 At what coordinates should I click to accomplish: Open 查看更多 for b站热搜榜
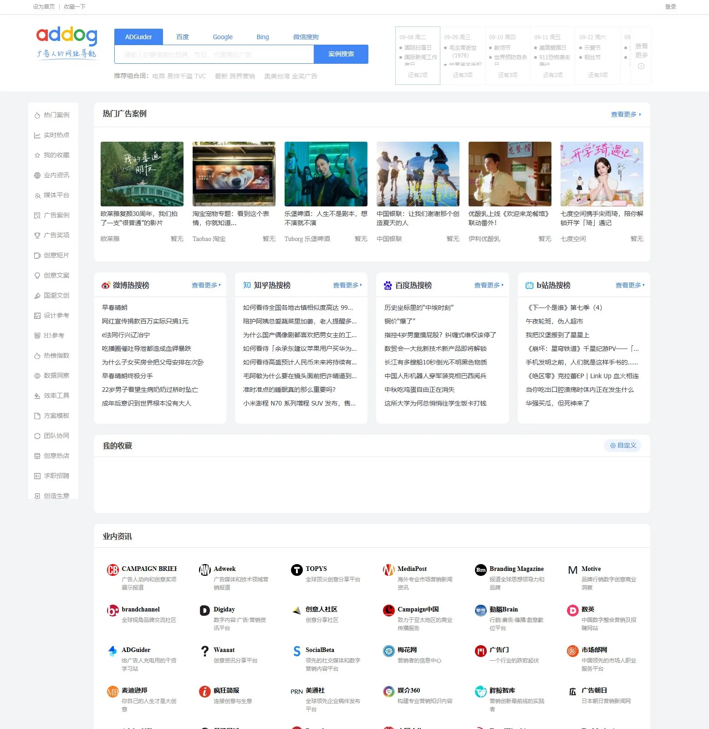coord(630,285)
